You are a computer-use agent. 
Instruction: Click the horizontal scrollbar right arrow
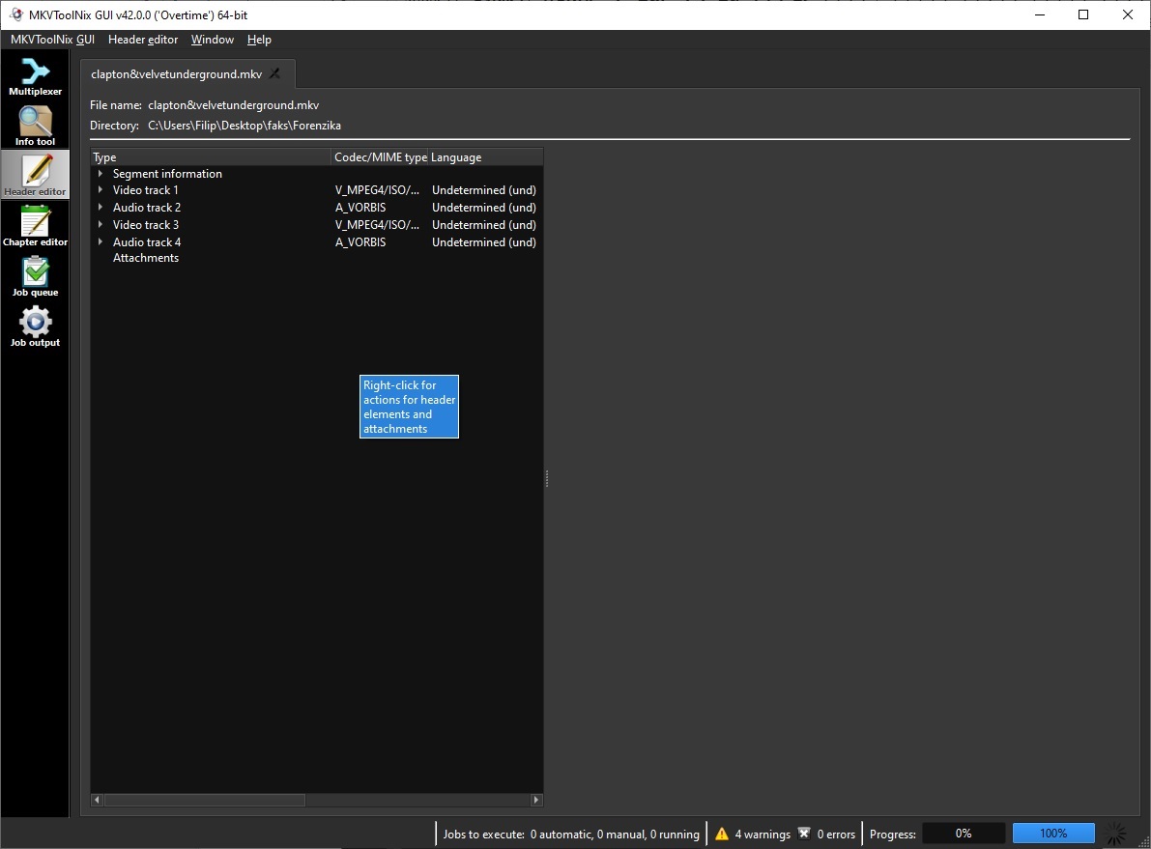coord(536,800)
